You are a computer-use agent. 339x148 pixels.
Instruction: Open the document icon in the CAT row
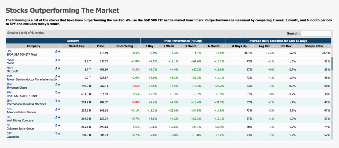[x=56, y=134]
